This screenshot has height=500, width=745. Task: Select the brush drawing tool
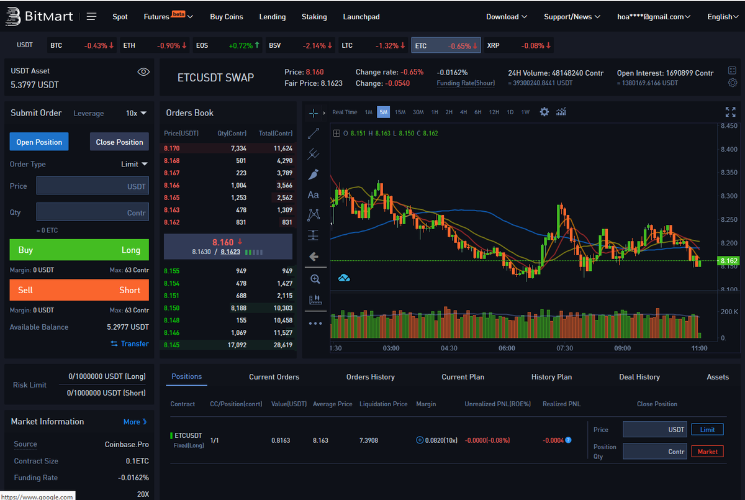coord(314,175)
